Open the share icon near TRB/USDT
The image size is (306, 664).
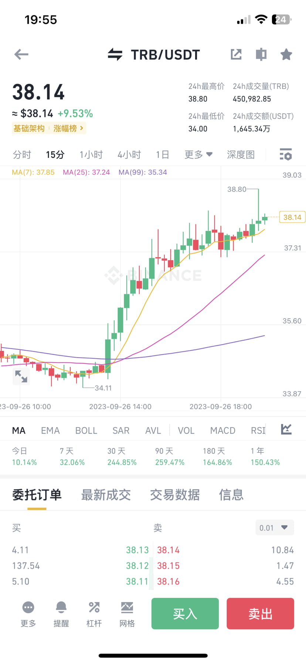tap(236, 54)
